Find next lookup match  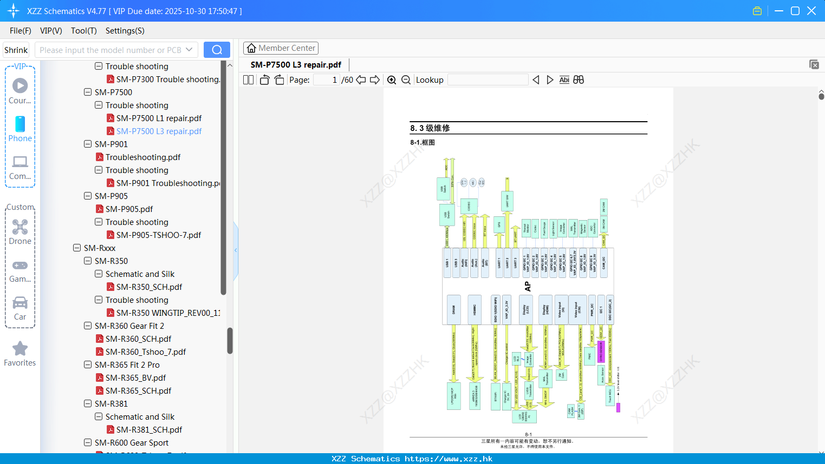pyautogui.click(x=550, y=79)
